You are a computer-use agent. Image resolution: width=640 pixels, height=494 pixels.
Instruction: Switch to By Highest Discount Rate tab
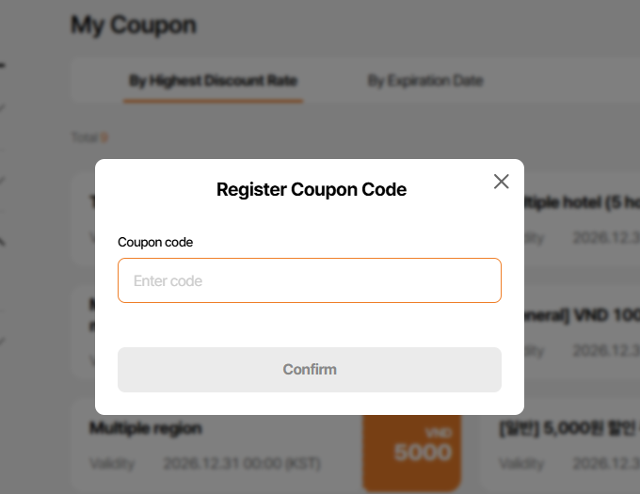point(213,81)
